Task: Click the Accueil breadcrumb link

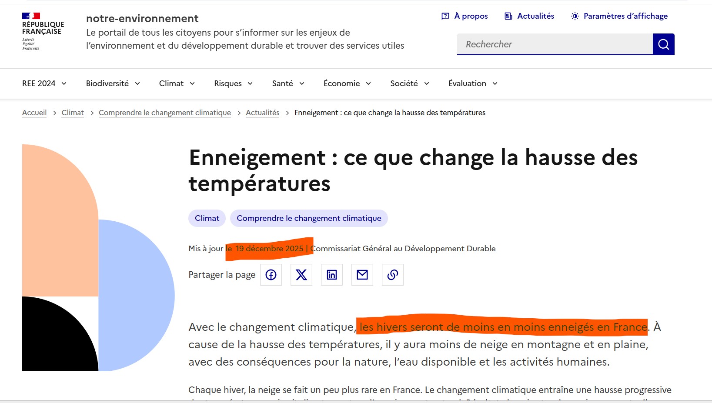Action: coord(34,113)
